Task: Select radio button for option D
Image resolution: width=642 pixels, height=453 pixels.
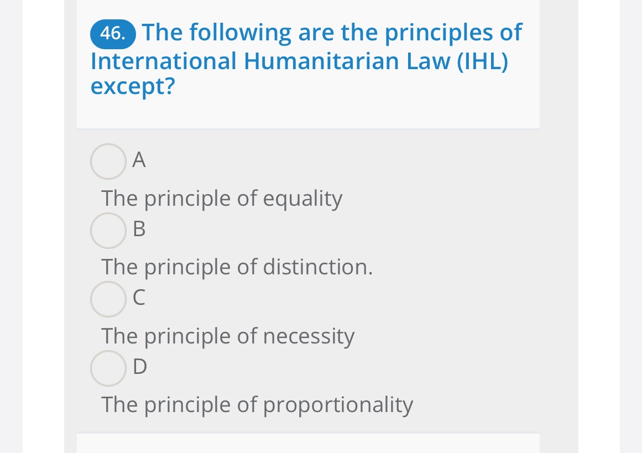Action: (108, 368)
